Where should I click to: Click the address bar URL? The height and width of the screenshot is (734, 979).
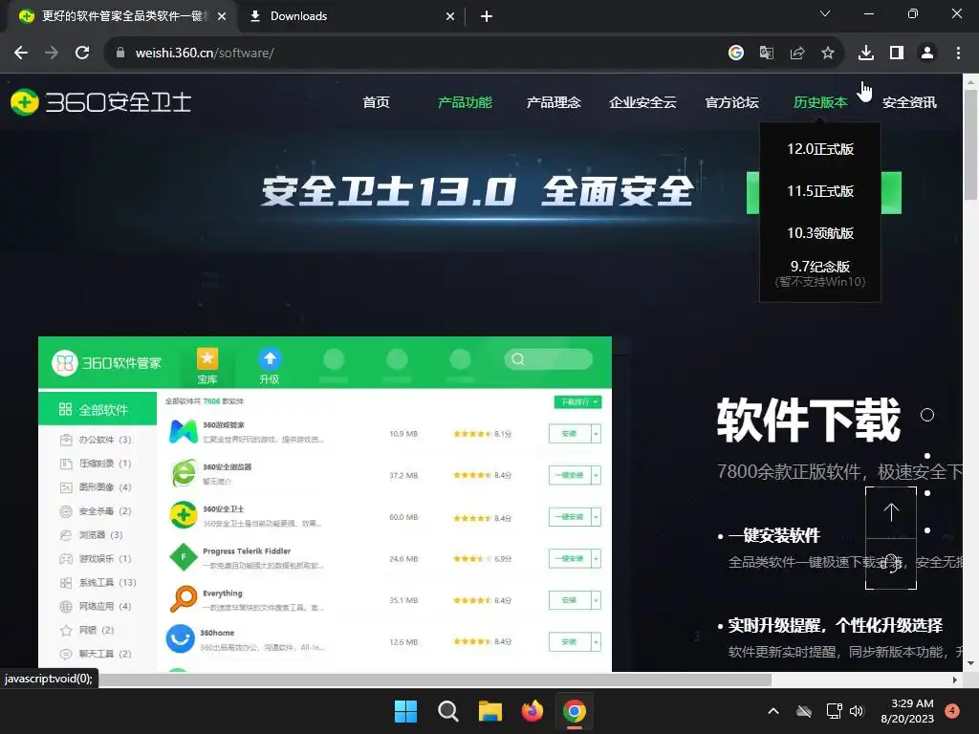point(205,54)
